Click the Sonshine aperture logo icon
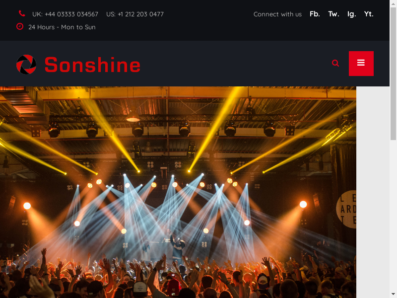This screenshot has width=397, height=298. (x=26, y=65)
